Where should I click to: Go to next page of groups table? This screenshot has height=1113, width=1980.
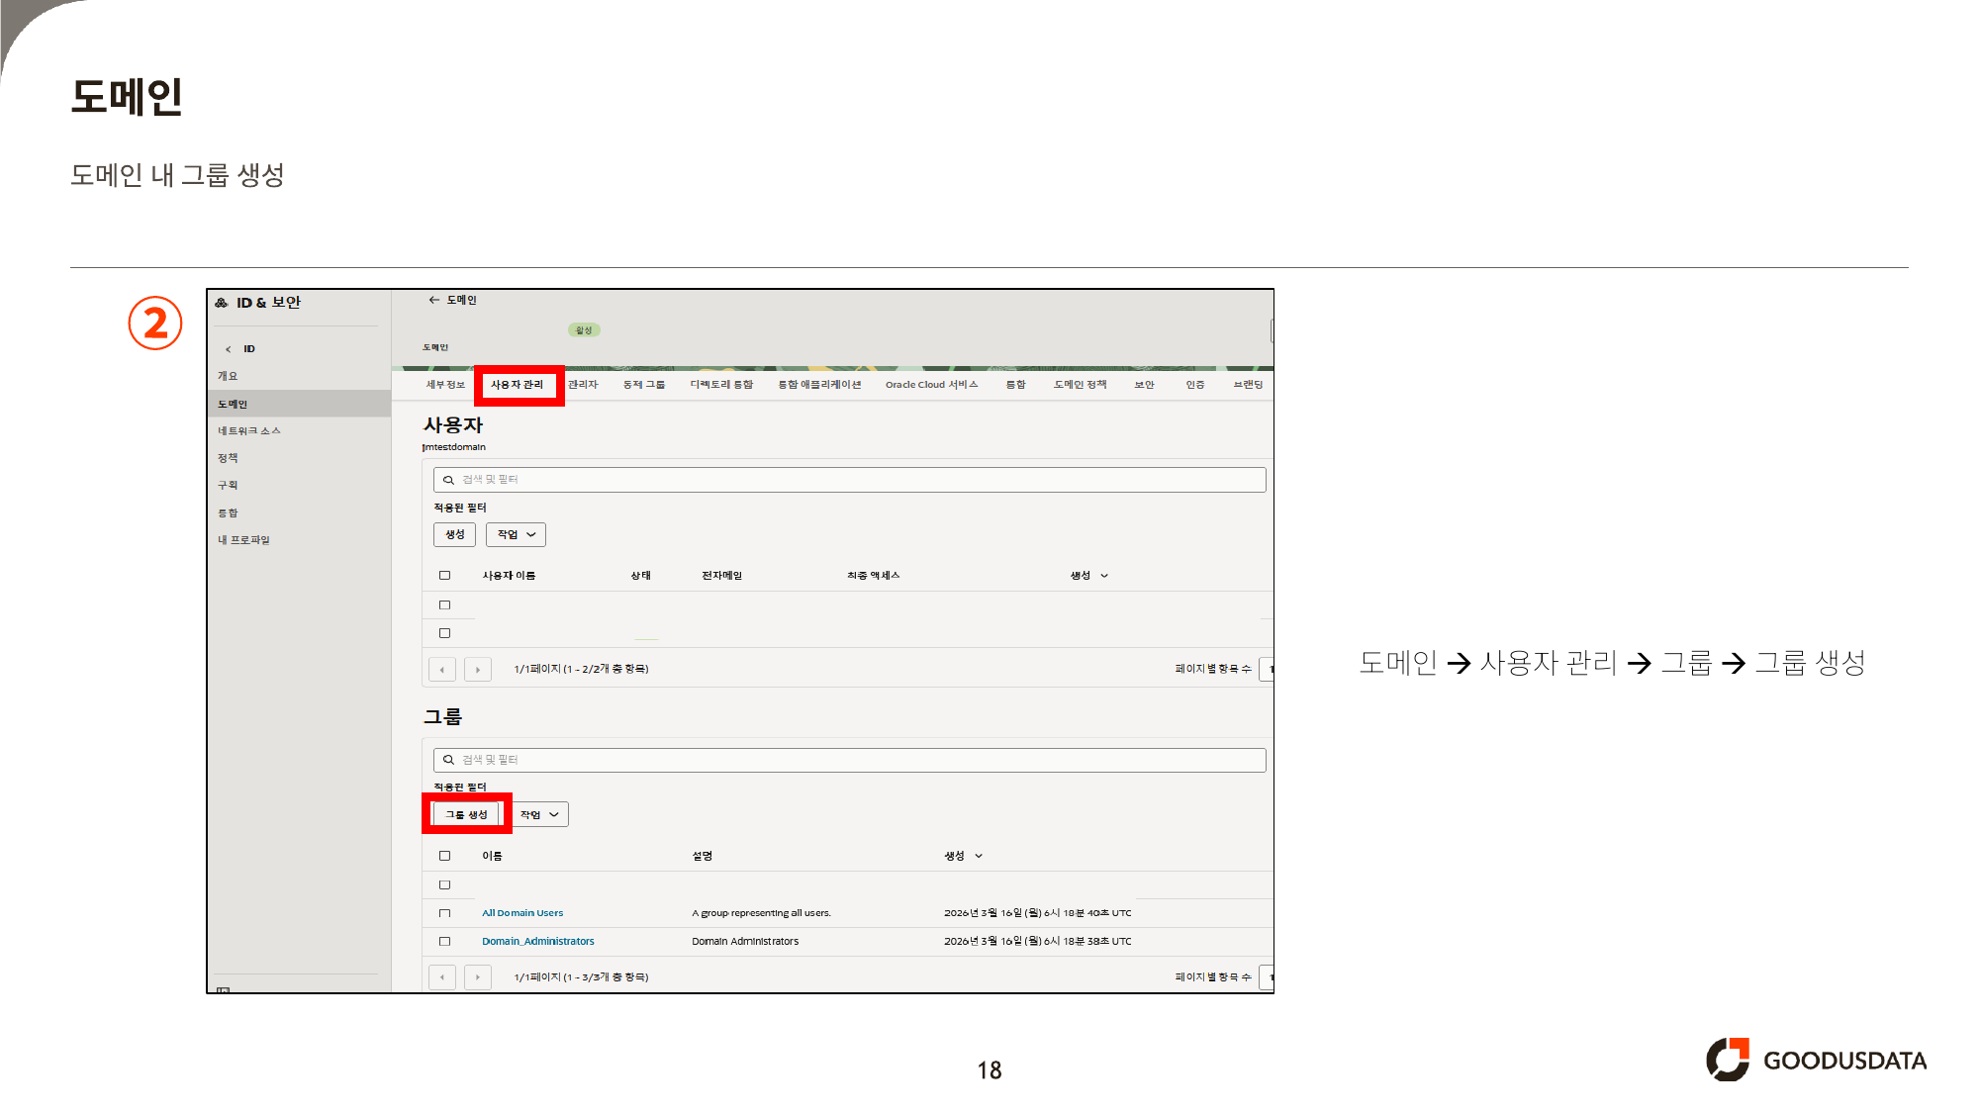478,977
